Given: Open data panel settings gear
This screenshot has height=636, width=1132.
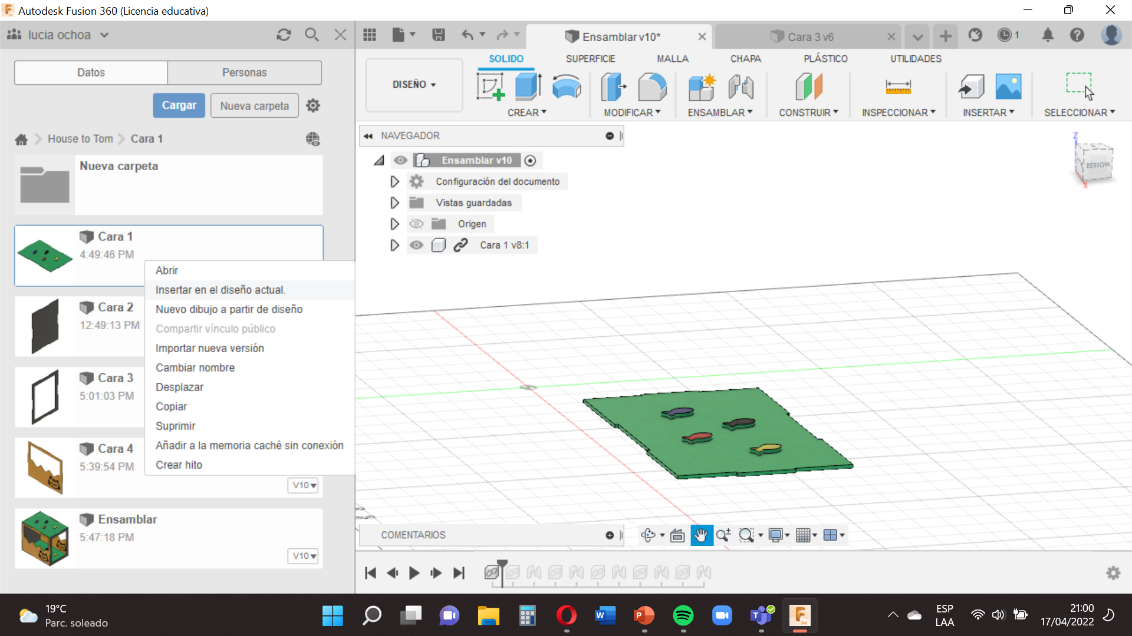Looking at the screenshot, I should coord(313,105).
